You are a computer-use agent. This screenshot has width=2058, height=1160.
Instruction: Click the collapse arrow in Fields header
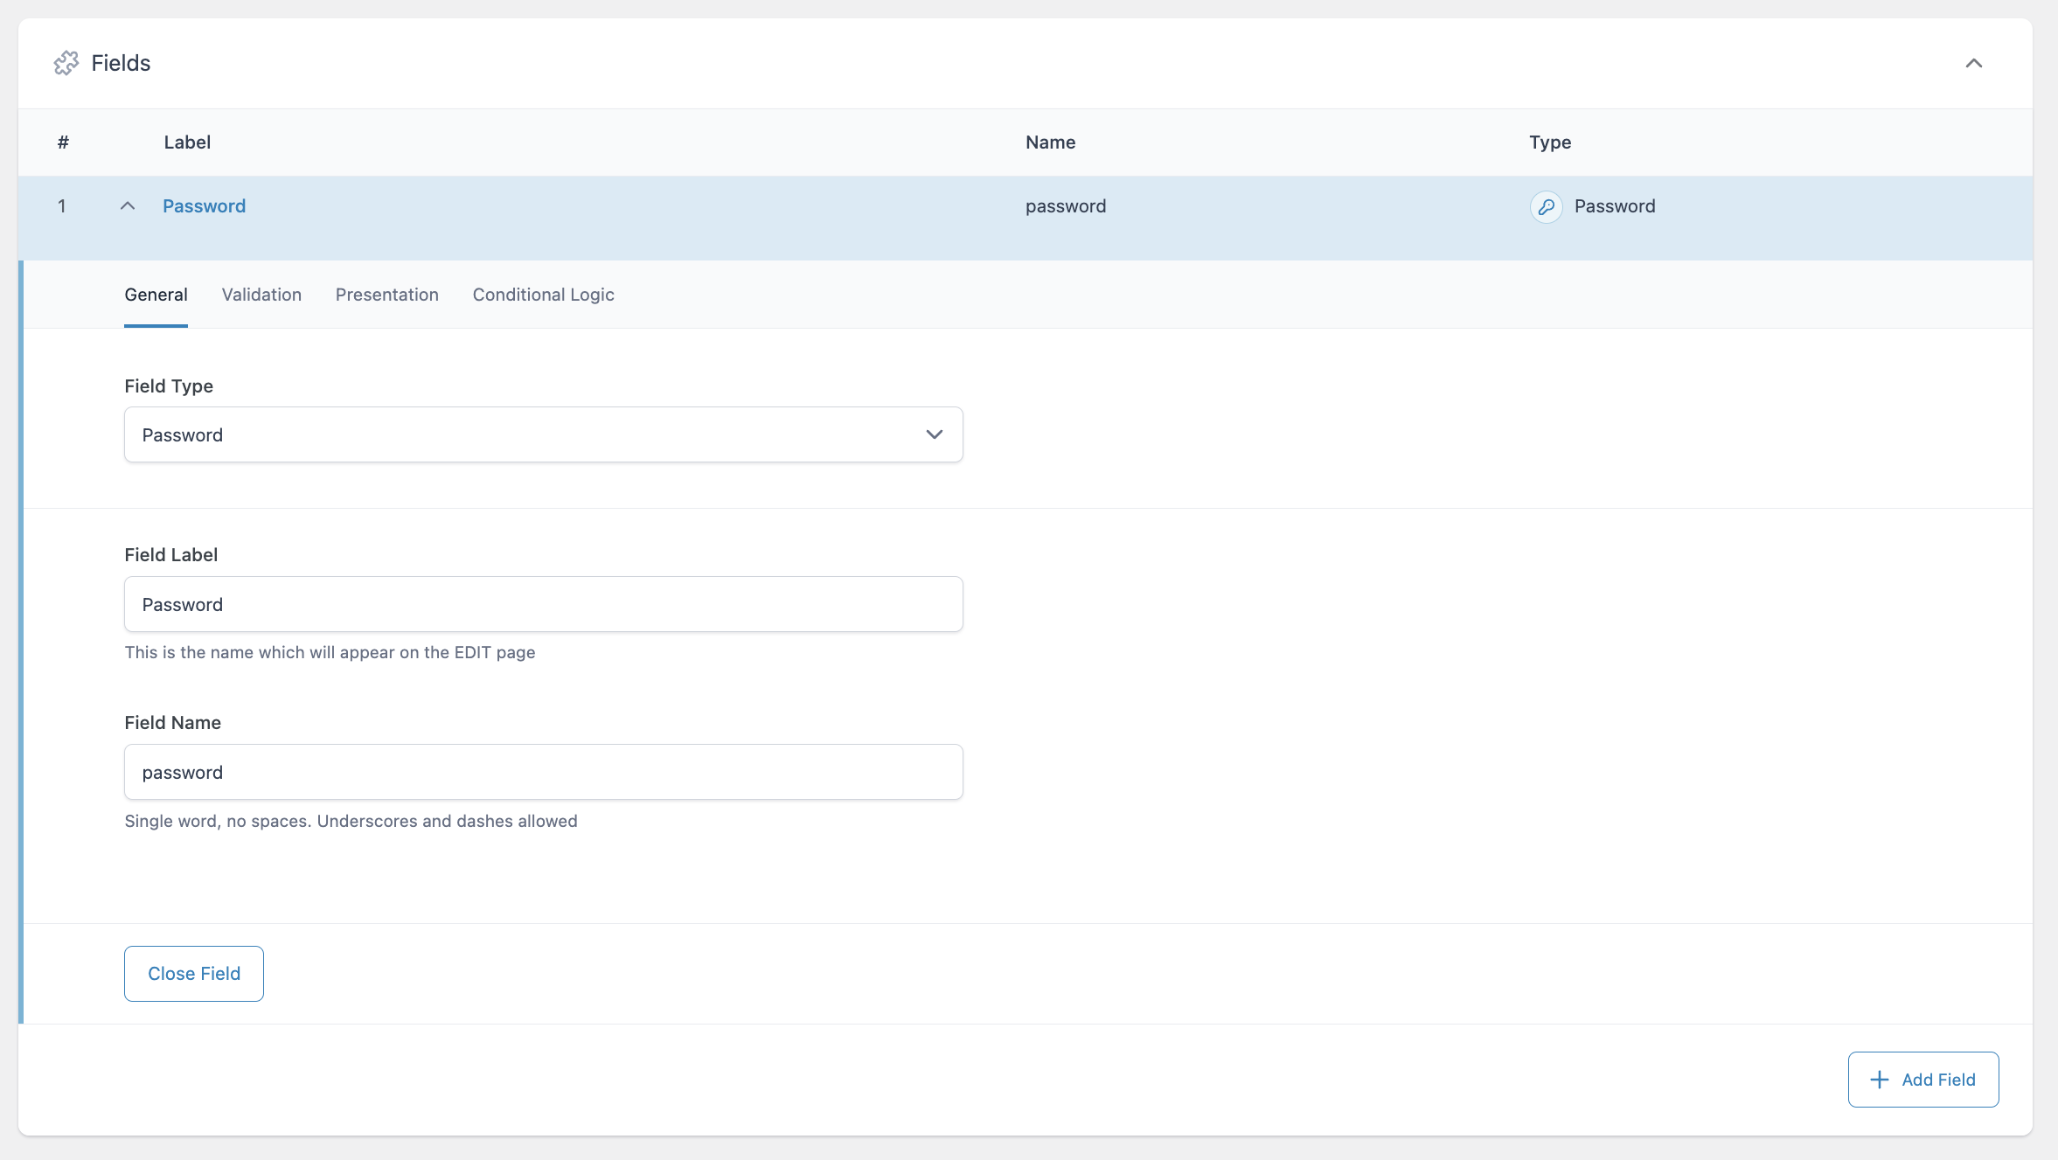tap(1975, 62)
